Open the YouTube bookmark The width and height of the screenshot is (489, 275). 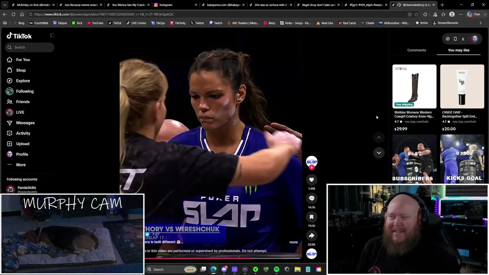tap(95, 23)
